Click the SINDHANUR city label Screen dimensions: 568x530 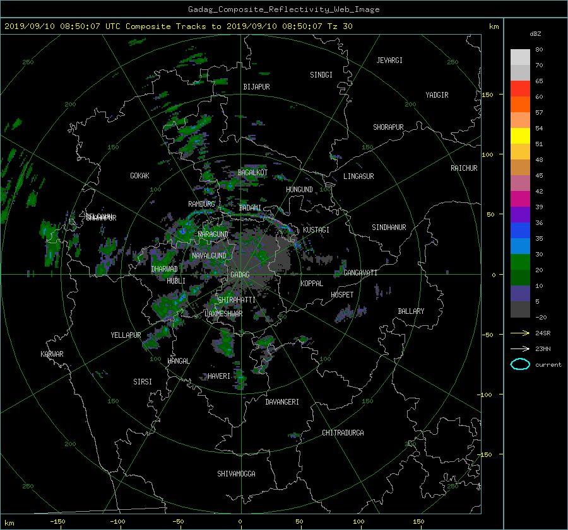tap(389, 228)
